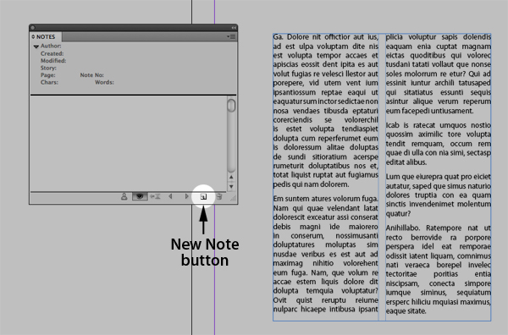Click in paragraph starting 'Lum que eiurepra'

pyautogui.click(x=439, y=195)
